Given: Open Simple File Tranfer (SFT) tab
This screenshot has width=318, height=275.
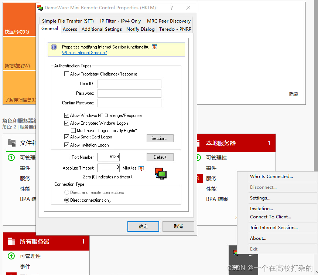Looking at the screenshot, I should pos(68,21).
